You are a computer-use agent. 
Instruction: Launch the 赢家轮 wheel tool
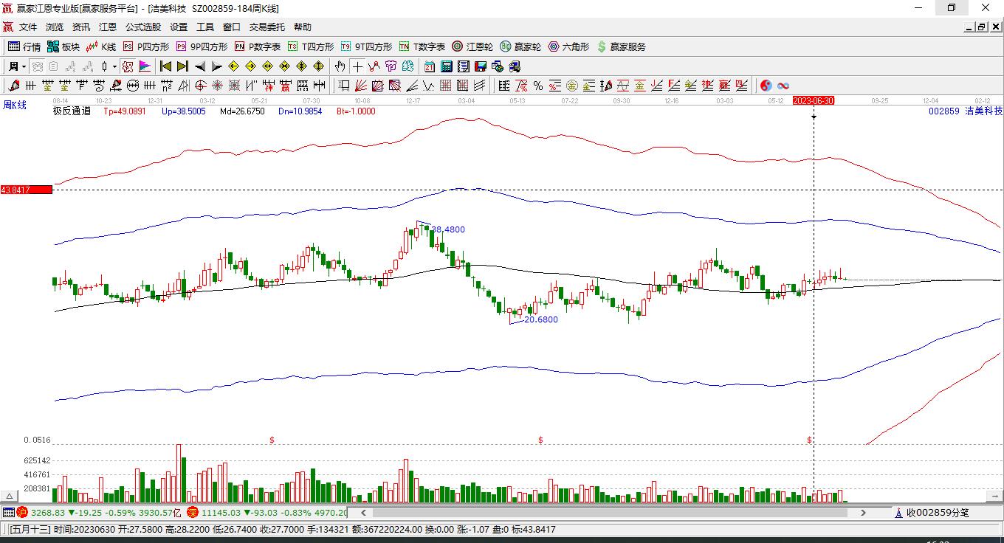(520, 46)
